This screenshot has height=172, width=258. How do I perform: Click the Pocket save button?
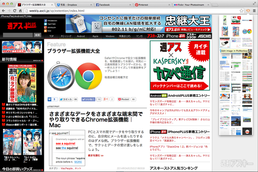123,99
